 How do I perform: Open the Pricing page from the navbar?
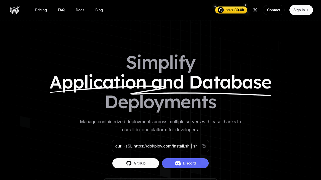(41, 10)
